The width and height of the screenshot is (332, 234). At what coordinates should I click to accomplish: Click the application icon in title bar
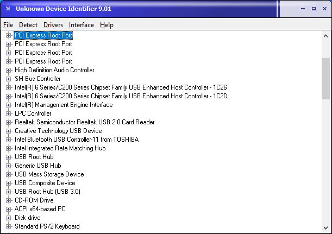(x=8, y=9)
